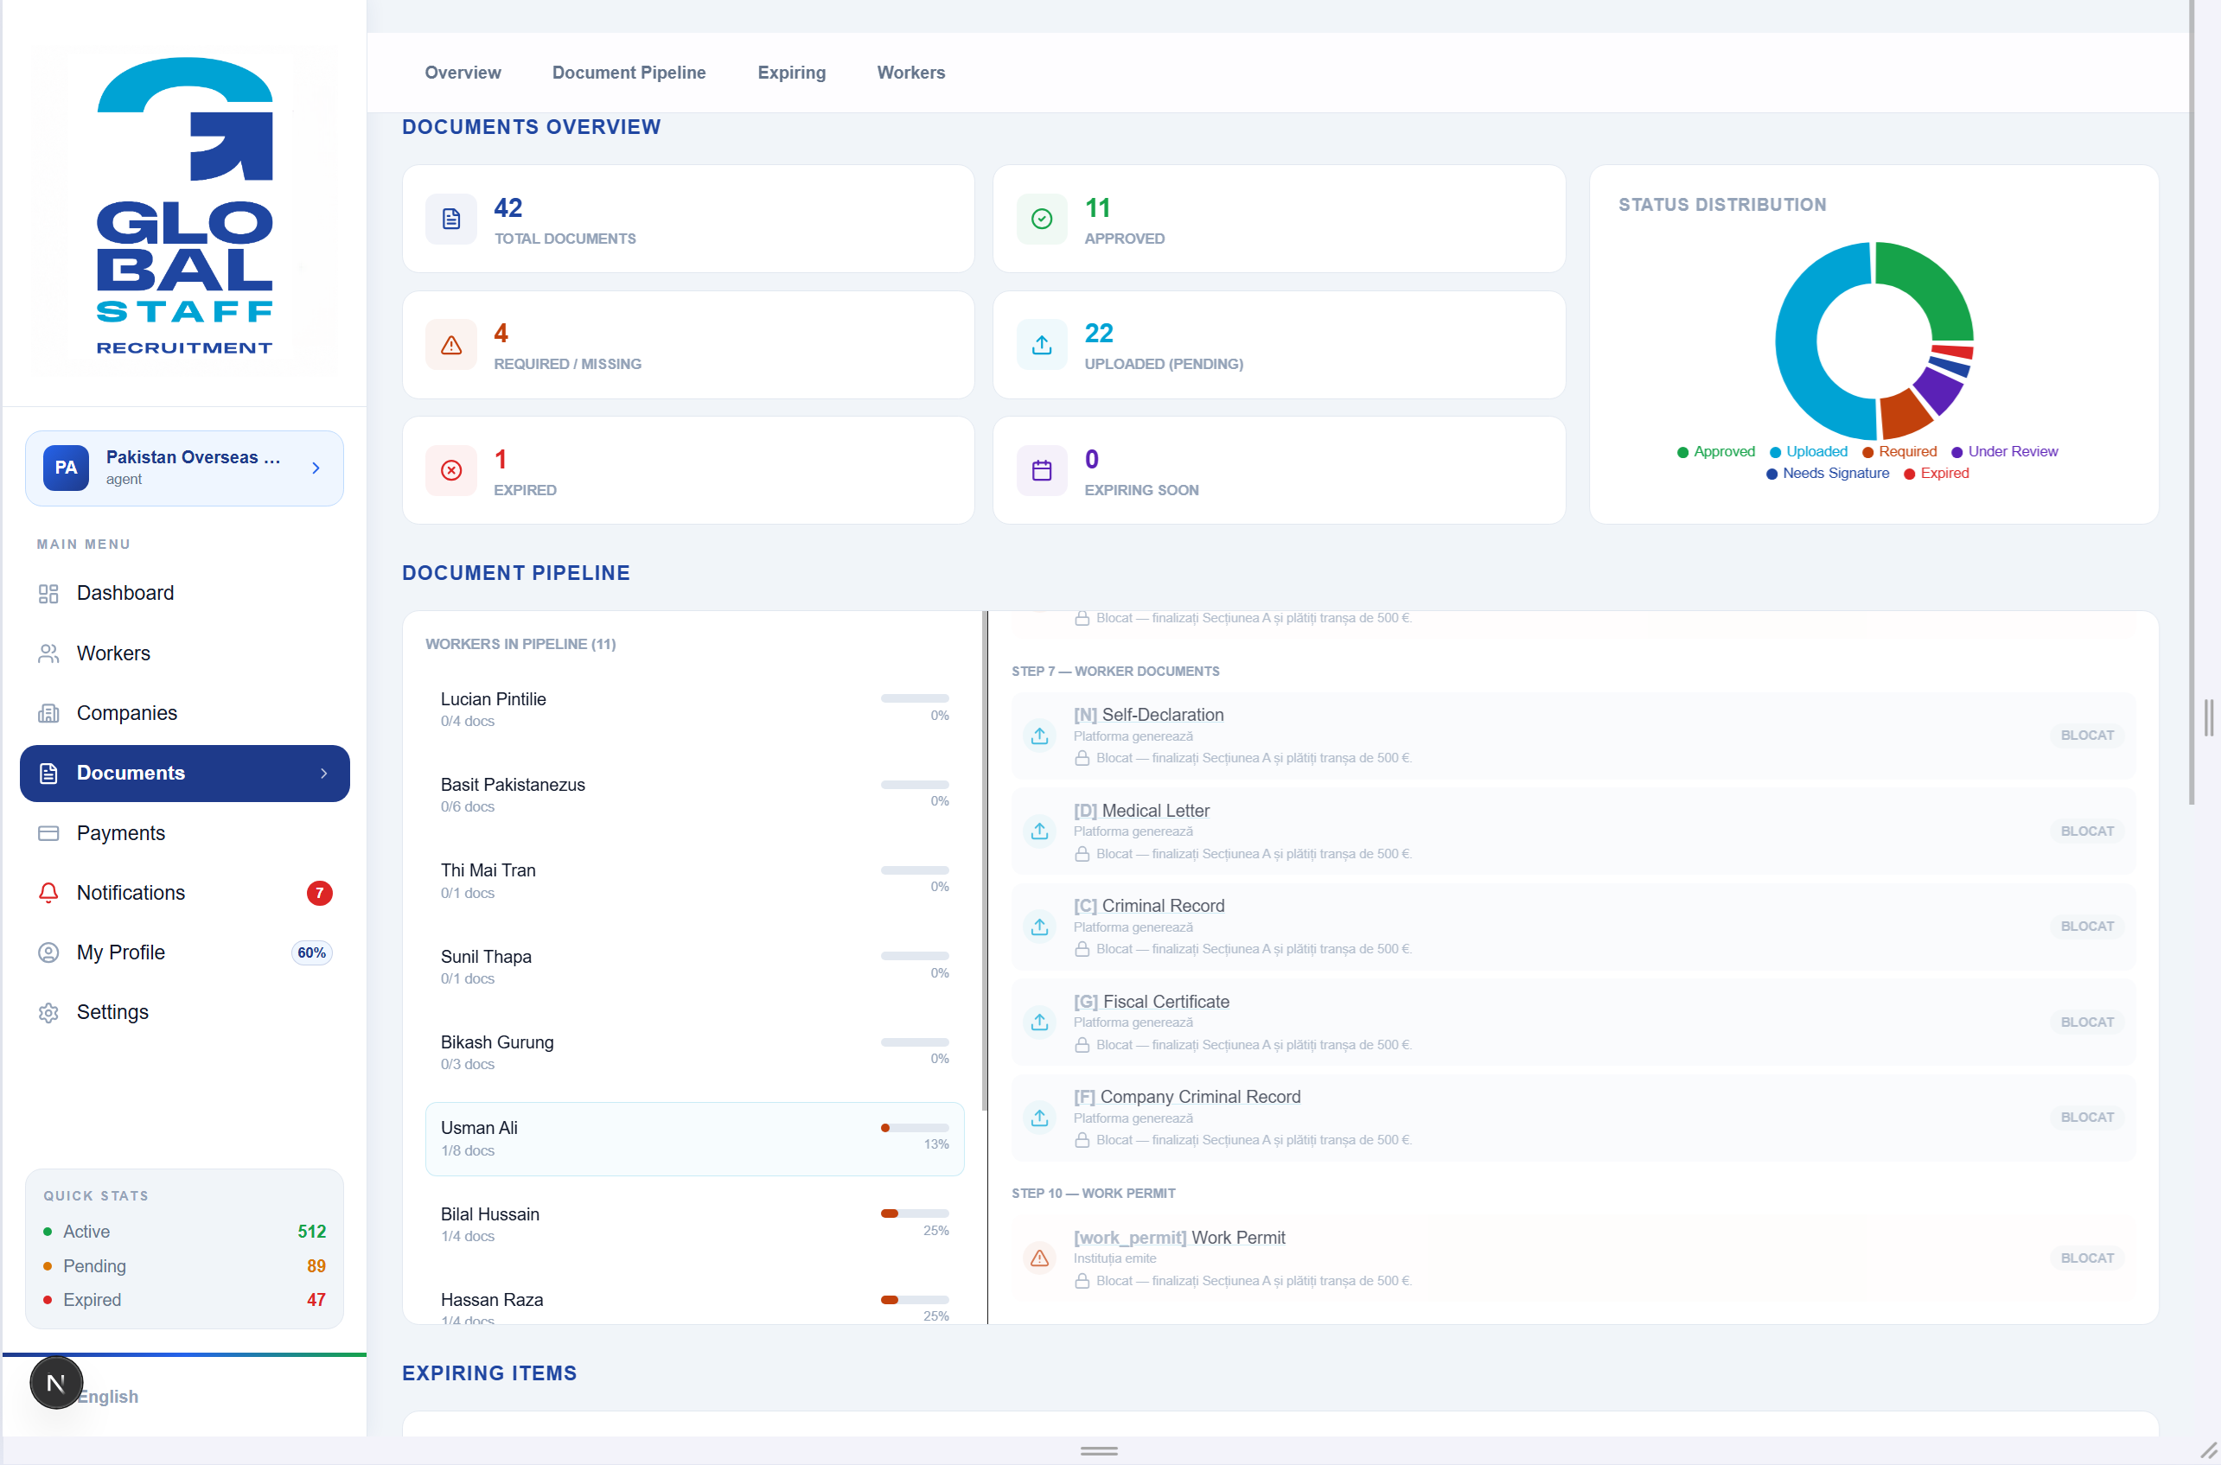Viewport: 2221px width, 1465px height.
Task: Open the English language selector
Action: [x=107, y=1397]
